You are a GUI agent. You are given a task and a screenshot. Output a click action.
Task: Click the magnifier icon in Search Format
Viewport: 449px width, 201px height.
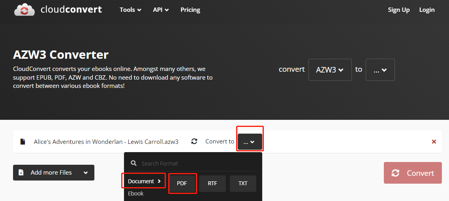pyautogui.click(x=133, y=163)
